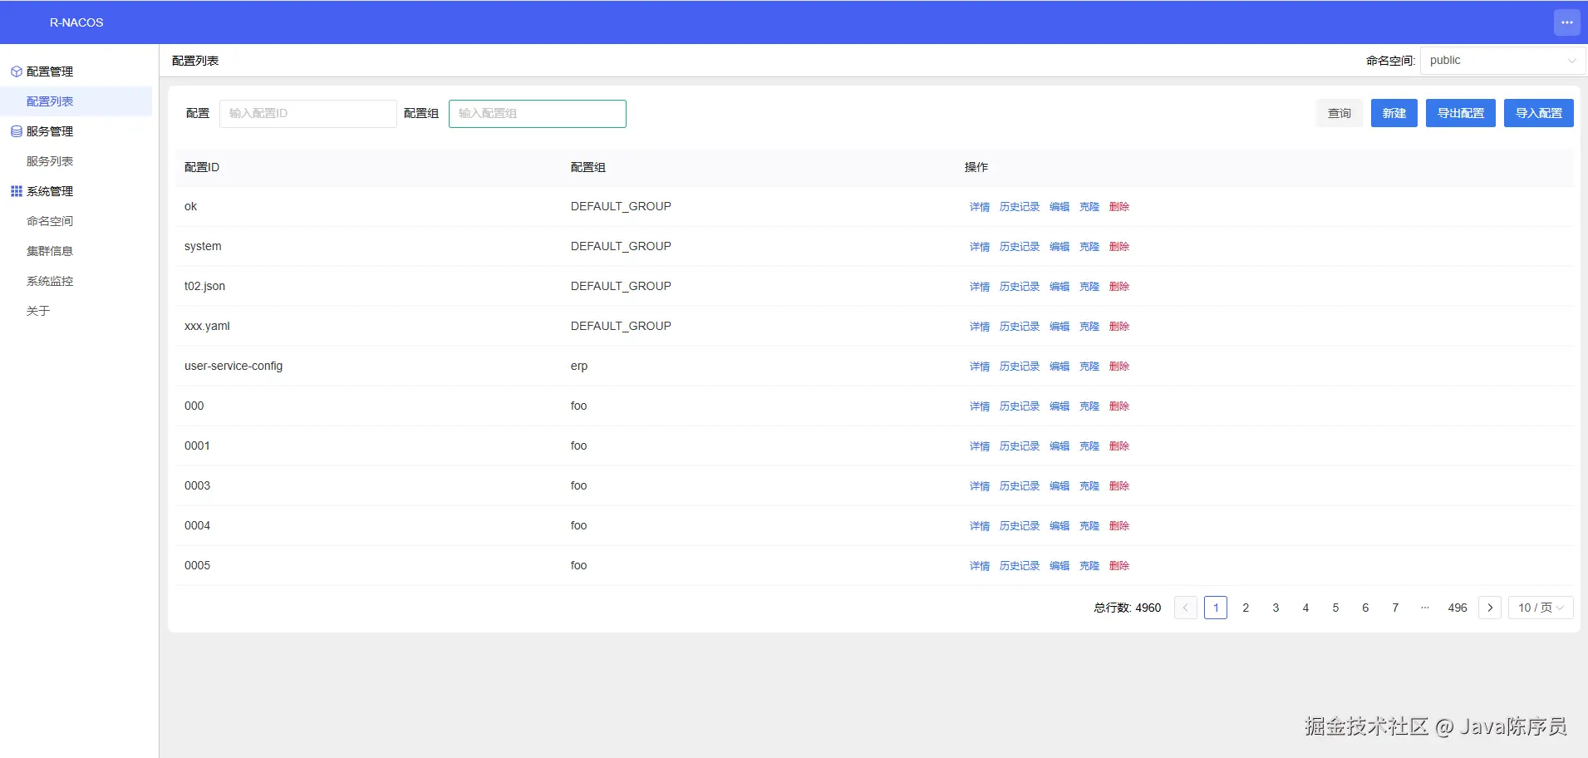
Task: Click the 查询 button
Action: pos(1339,113)
